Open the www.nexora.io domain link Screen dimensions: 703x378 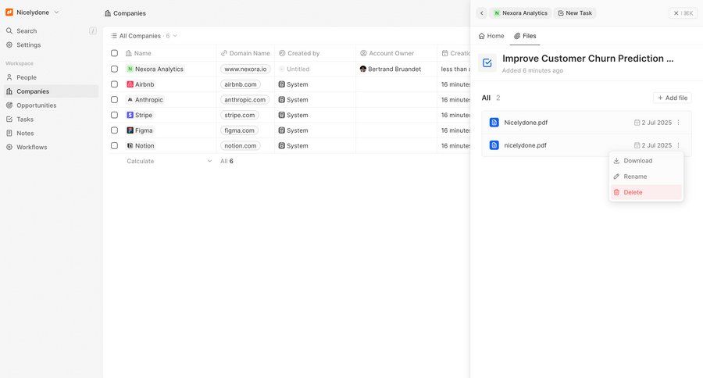(246, 69)
